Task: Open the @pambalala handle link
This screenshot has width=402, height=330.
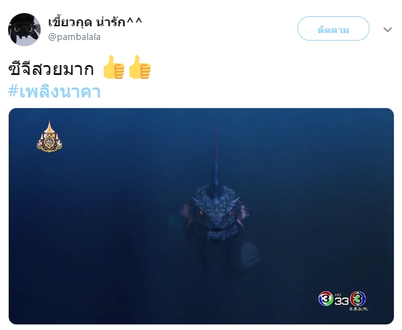Action: point(74,37)
